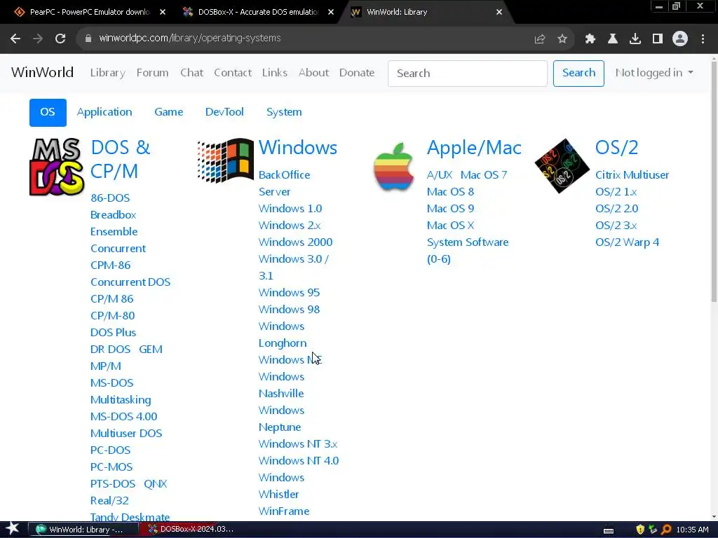Screen dimensions: 718x538
Task: Click the page vertical scrollbar
Action: (713, 183)
